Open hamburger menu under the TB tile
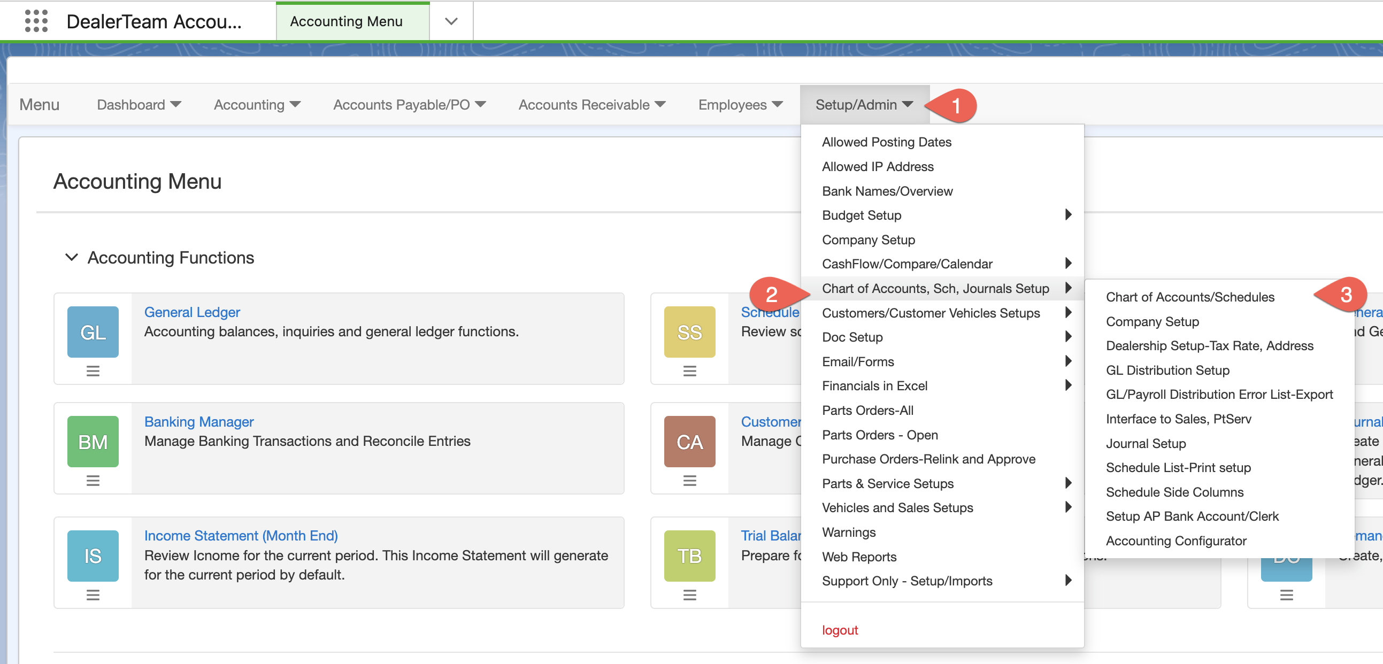 pos(689,594)
